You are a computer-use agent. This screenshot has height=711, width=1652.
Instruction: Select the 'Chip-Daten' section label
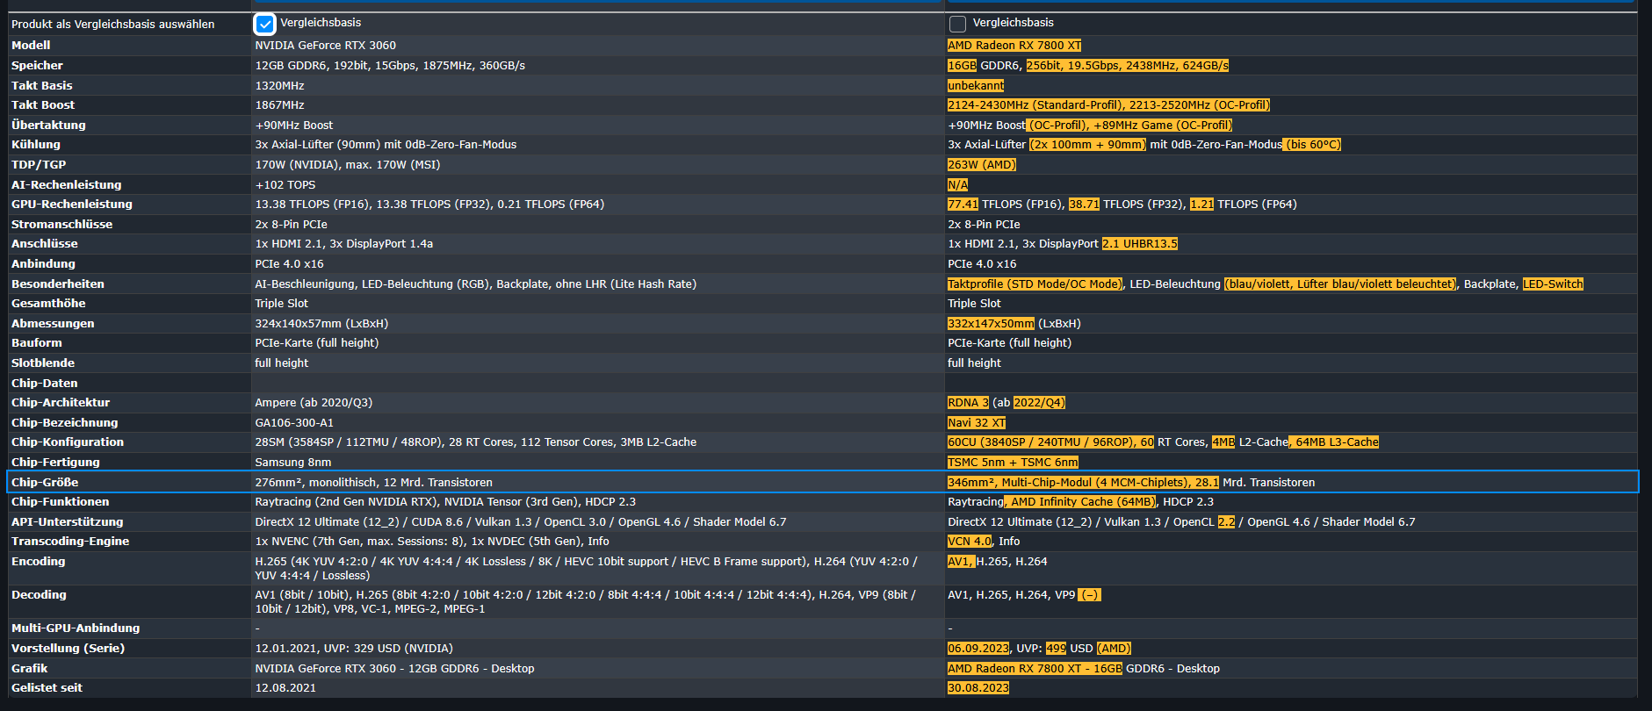[x=44, y=384]
